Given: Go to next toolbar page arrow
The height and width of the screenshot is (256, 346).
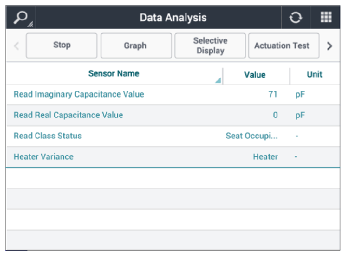Looking at the screenshot, I should pyautogui.click(x=329, y=46).
